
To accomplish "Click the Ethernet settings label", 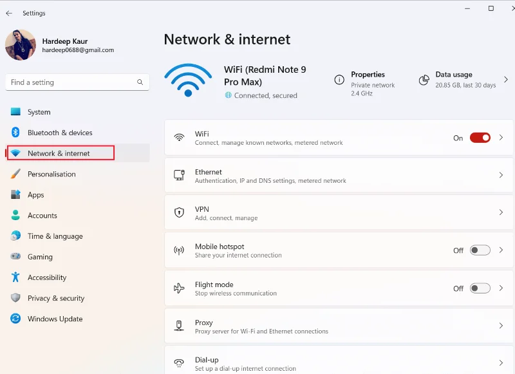I will [208, 172].
